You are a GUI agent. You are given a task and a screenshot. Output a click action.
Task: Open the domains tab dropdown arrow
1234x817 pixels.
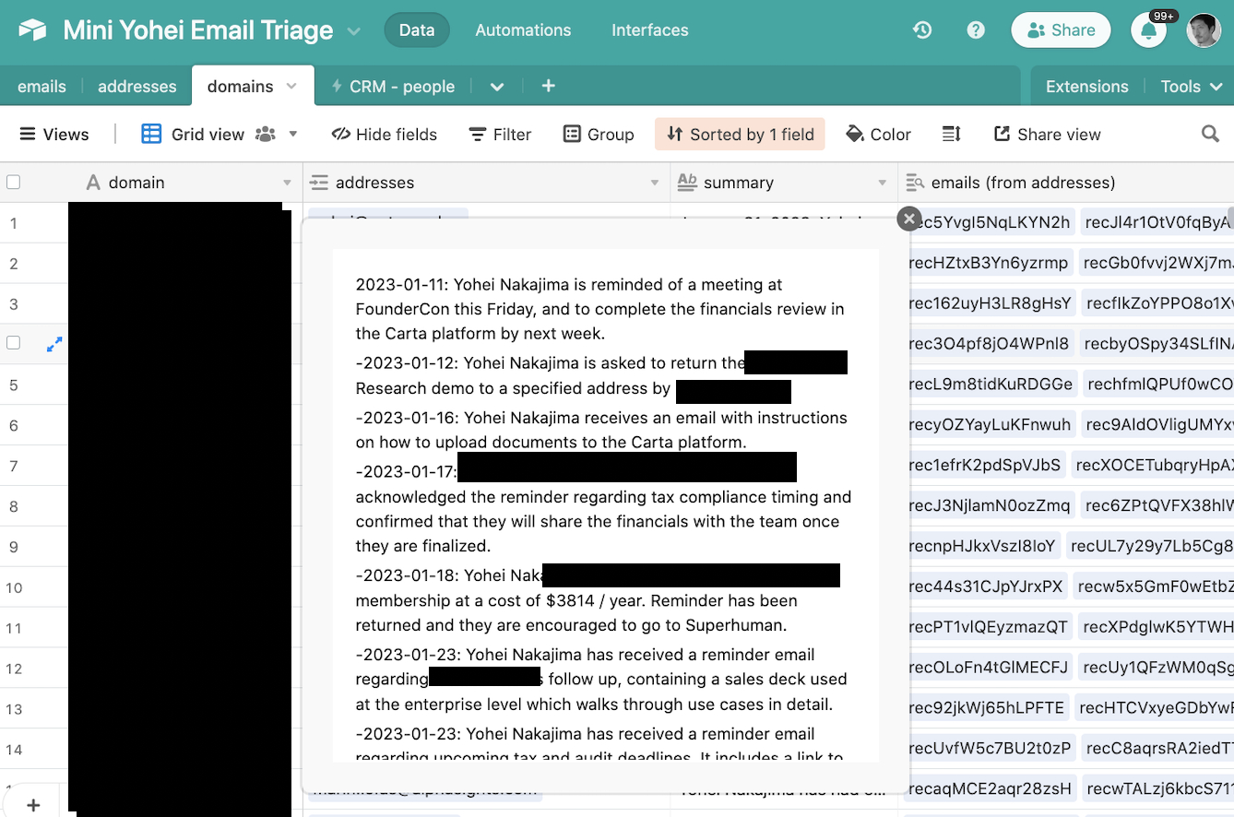[x=292, y=86]
